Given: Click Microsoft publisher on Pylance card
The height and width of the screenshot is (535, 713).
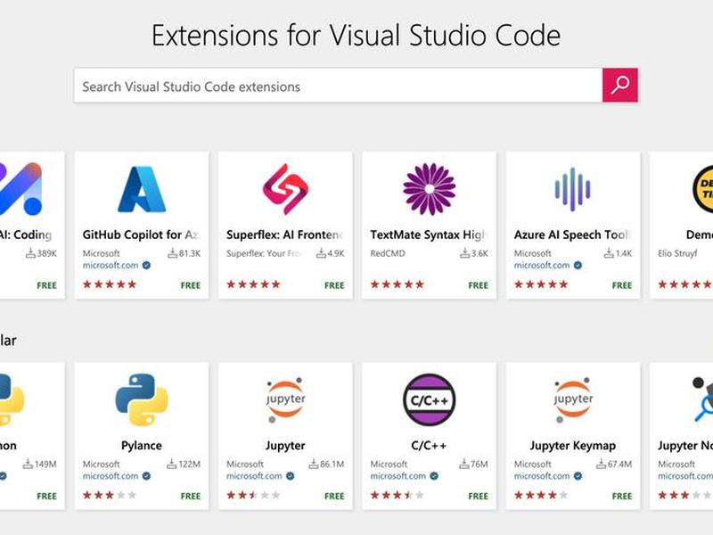Looking at the screenshot, I should tap(101, 464).
